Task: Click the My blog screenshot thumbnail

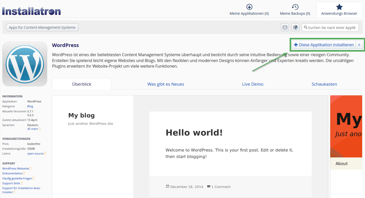Action: pyautogui.click(x=190, y=147)
